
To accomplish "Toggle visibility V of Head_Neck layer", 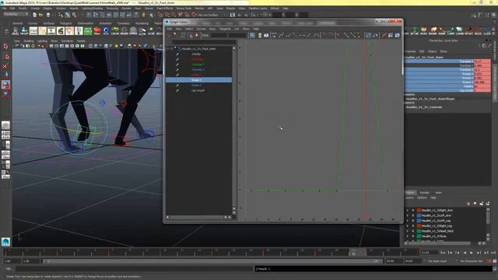I will pyautogui.click(x=408, y=231).
